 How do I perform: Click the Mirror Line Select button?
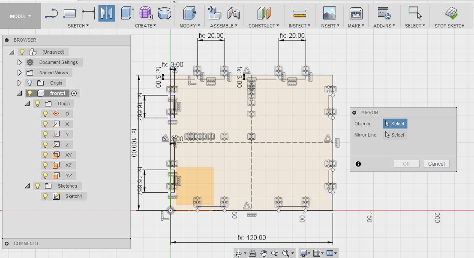pos(395,135)
